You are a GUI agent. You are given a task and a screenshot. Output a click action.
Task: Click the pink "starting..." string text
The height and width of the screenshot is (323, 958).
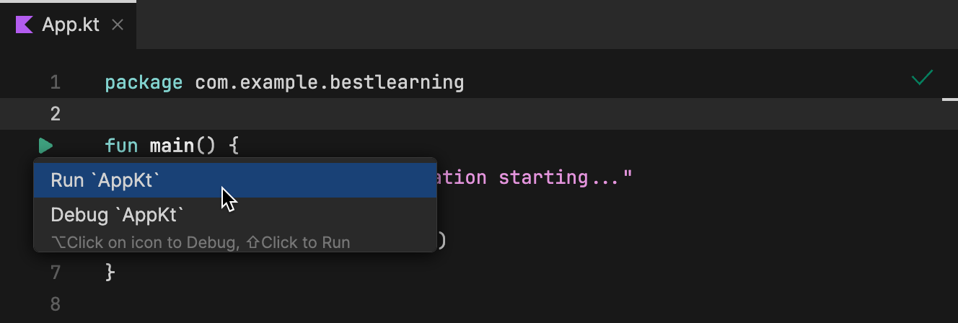[565, 177]
